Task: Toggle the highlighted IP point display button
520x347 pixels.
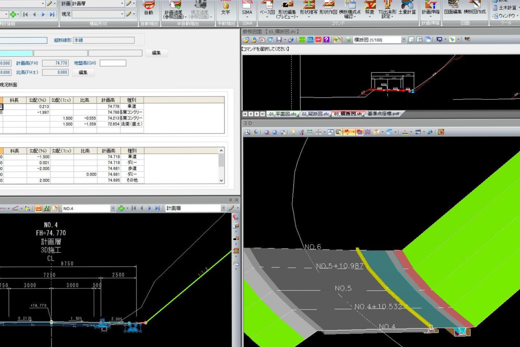Action: click(347, 132)
